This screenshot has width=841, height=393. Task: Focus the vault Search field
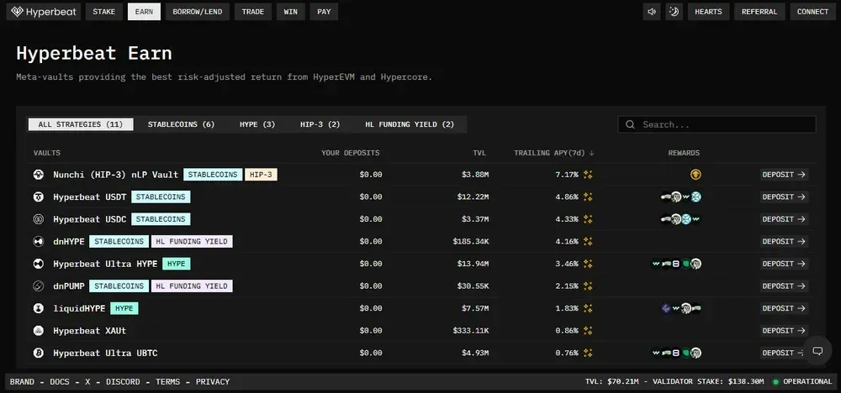[717, 124]
